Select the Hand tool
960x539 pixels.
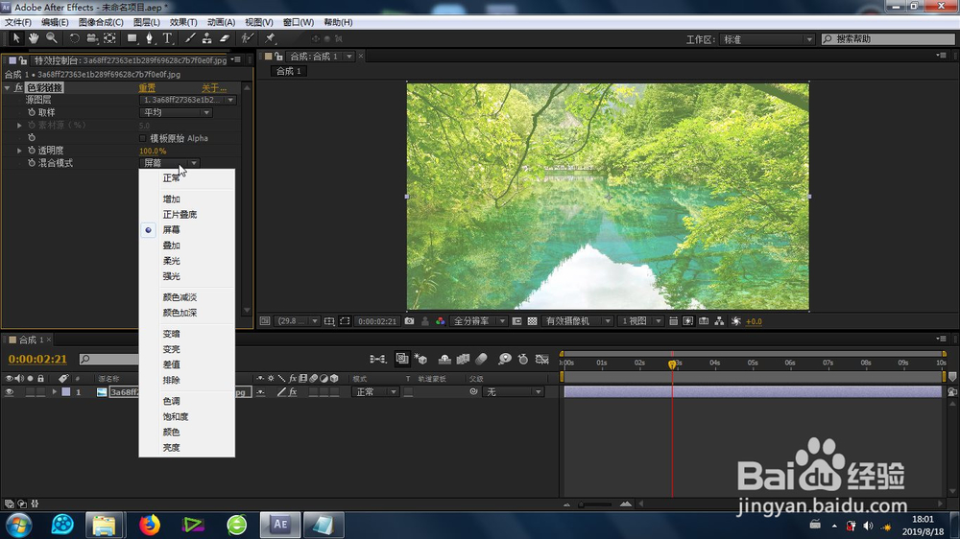[x=34, y=38]
